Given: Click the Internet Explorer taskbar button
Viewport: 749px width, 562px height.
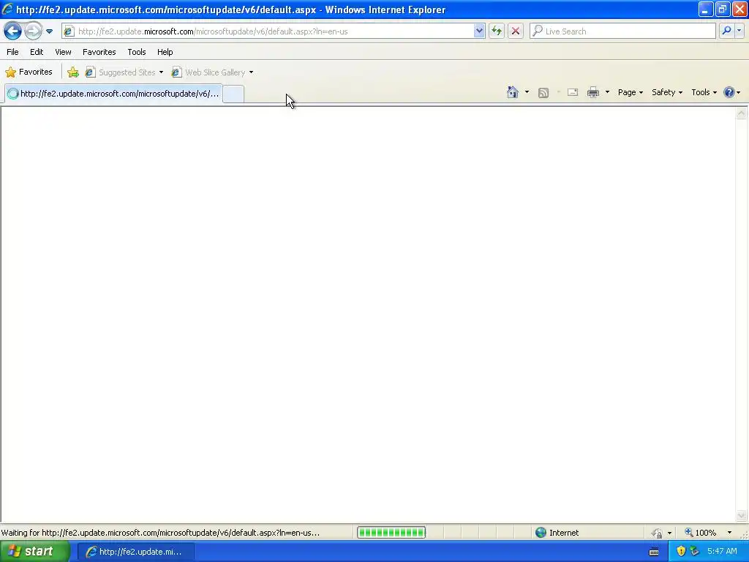Looking at the screenshot, I should 135,552.
